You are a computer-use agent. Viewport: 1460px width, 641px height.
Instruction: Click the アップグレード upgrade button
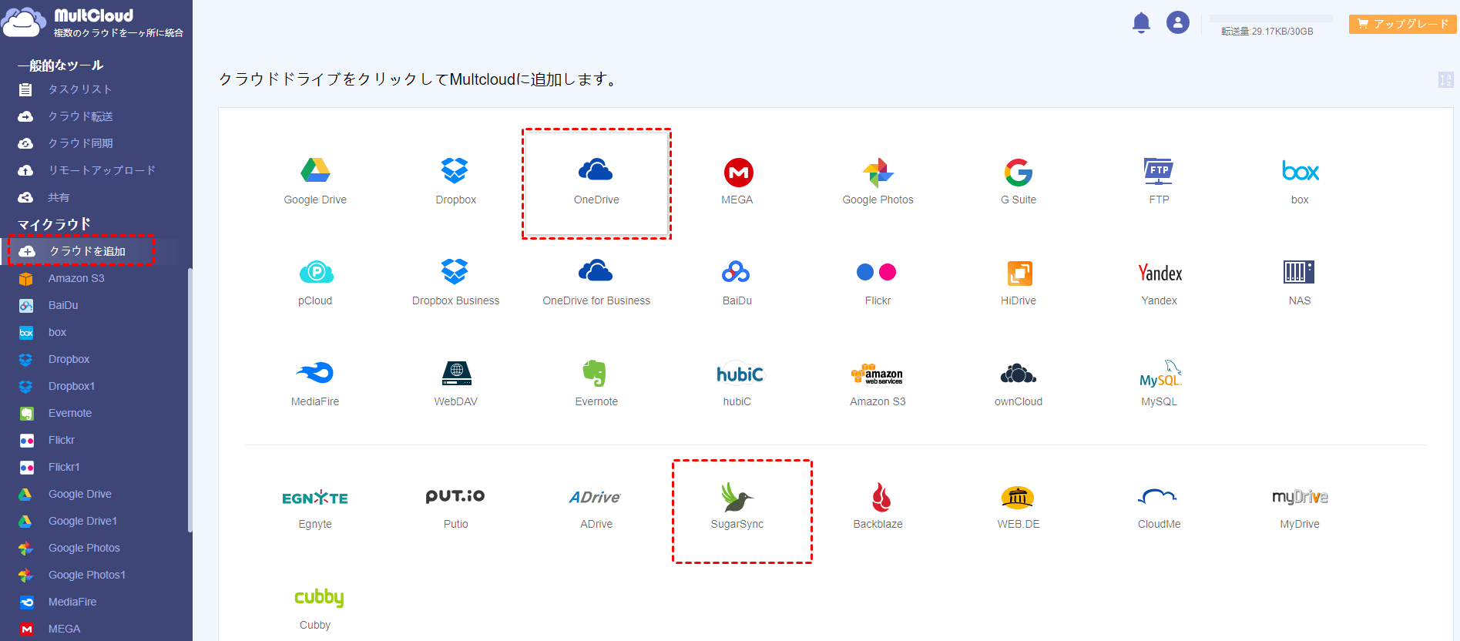point(1402,24)
